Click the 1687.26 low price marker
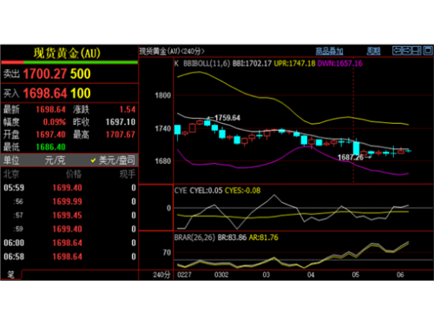434x325 pixels. (351, 158)
